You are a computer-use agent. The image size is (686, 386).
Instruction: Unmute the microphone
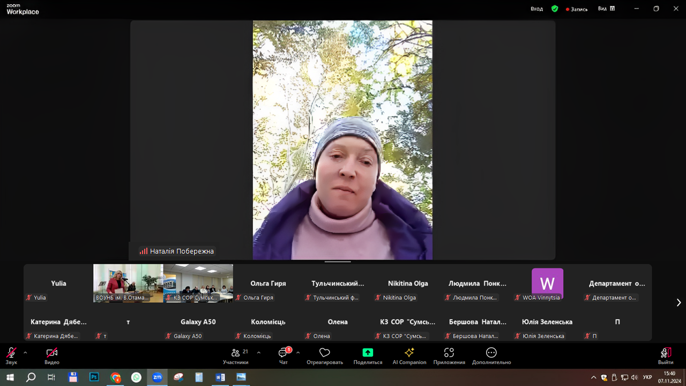tap(11, 353)
